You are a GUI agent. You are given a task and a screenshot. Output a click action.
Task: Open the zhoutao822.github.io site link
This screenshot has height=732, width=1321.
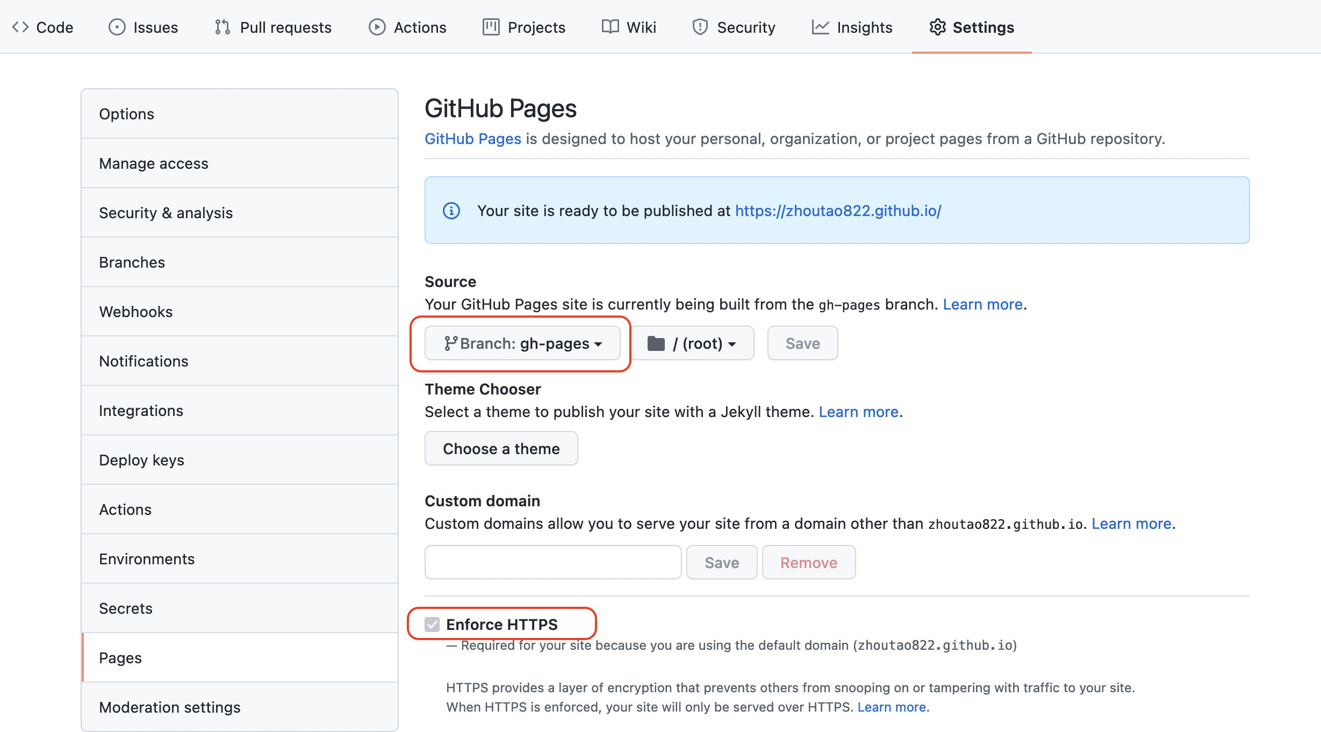pos(838,211)
